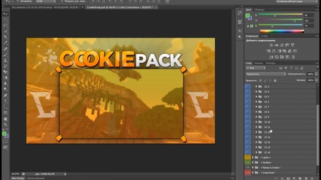The width and height of the screenshot is (321, 180).
Task: Expand the CC 9 group
Action: [256, 117]
